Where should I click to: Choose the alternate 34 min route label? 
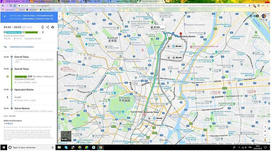coord(155,118)
